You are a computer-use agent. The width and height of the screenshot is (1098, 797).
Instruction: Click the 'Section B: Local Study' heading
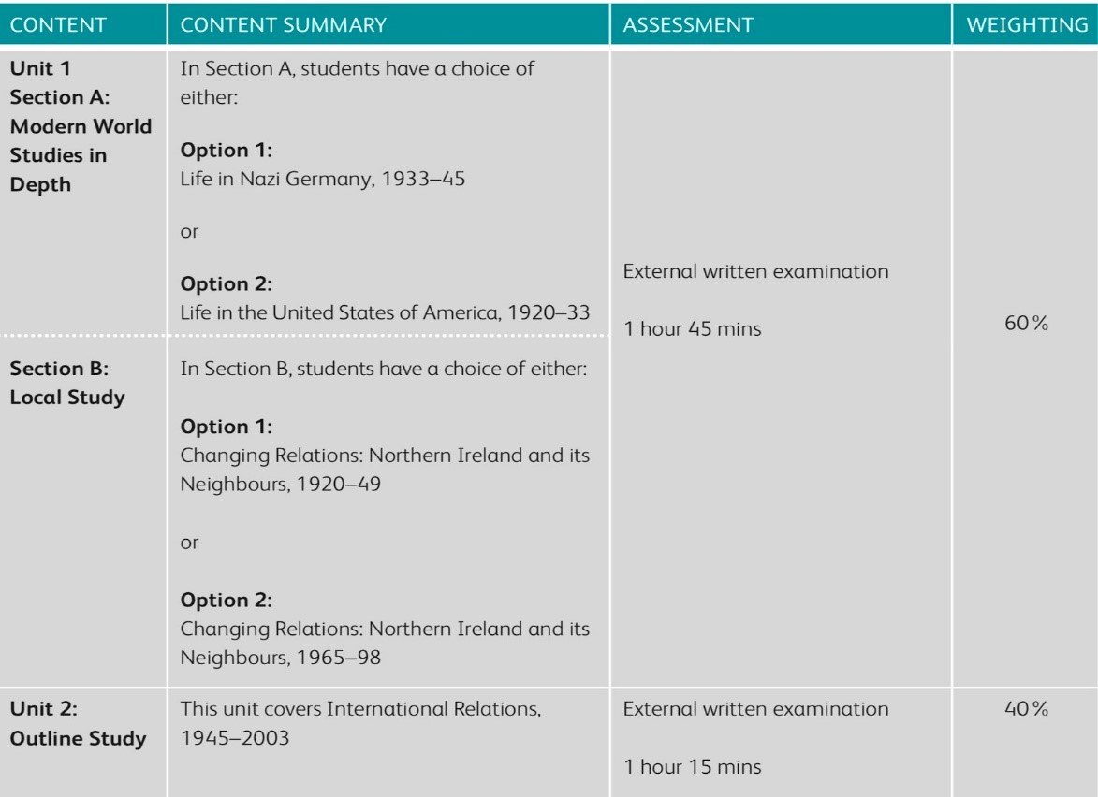pyautogui.click(x=67, y=383)
